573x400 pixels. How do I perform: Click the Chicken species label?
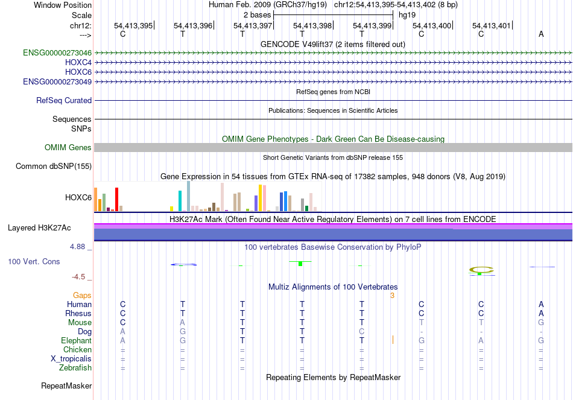[77, 349]
